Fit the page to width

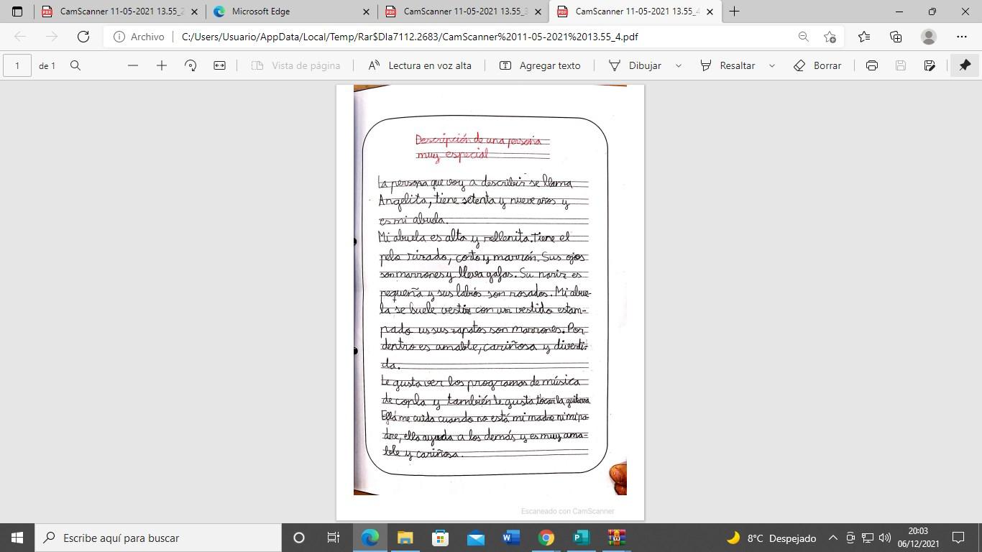coord(219,65)
